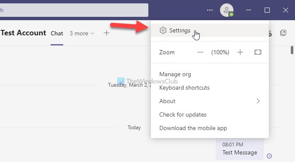Image resolution: width=295 pixels, height=162 pixels.
Task: Open the profile avatar menu
Action: [227, 10]
